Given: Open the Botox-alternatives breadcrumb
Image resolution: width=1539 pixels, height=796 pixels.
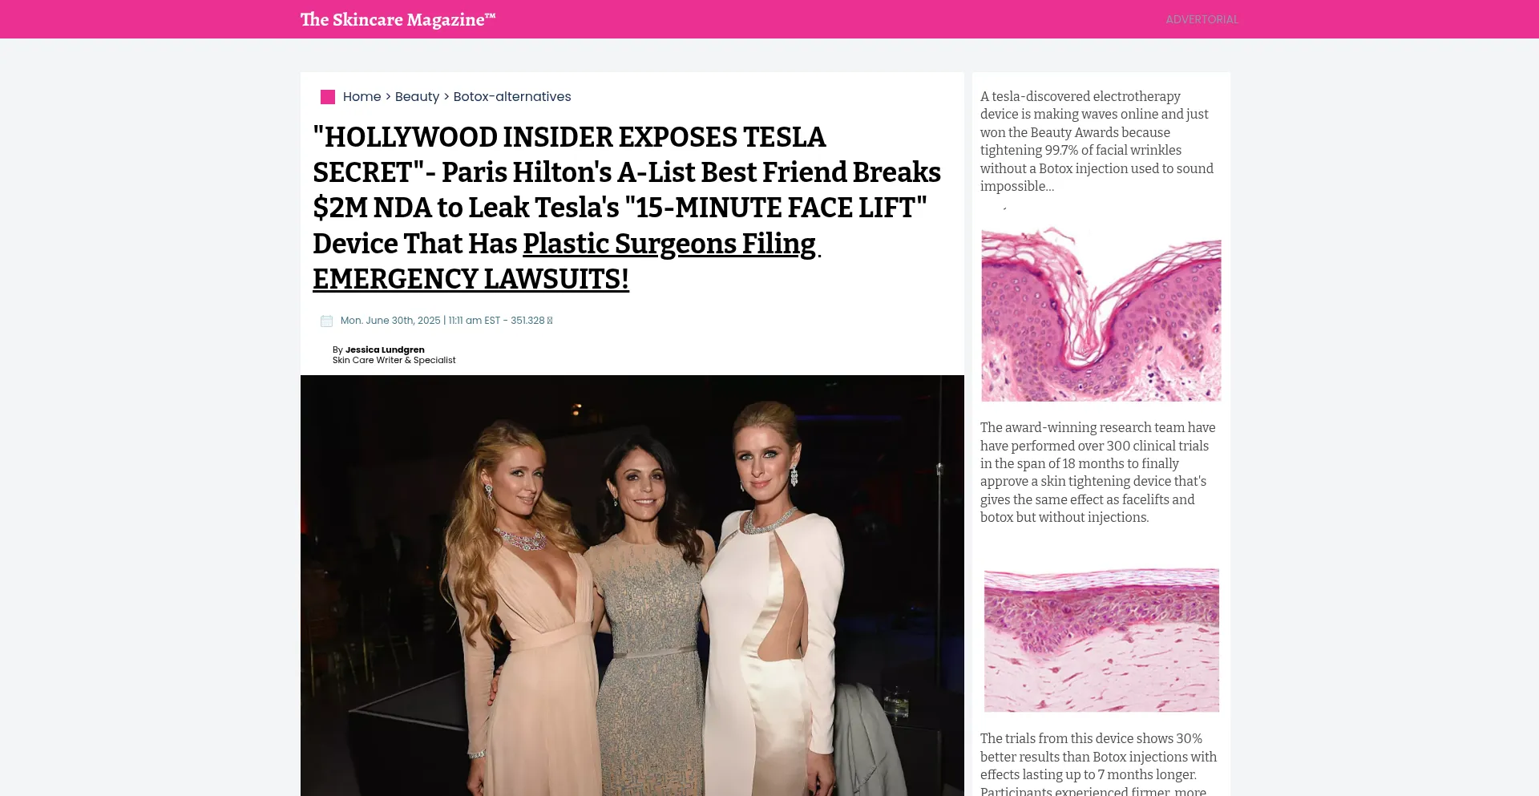Looking at the screenshot, I should click(512, 96).
